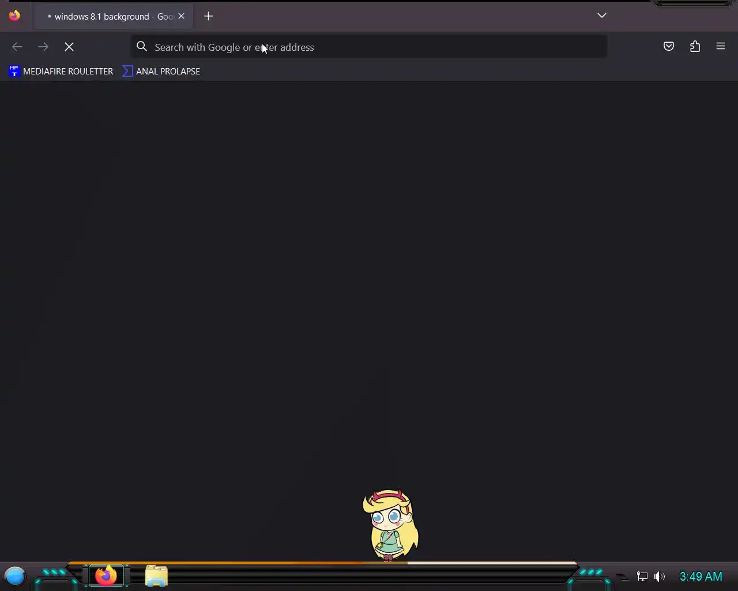Image resolution: width=738 pixels, height=591 pixels.
Task: Go back one page
Action: click(x=17, y=47)
